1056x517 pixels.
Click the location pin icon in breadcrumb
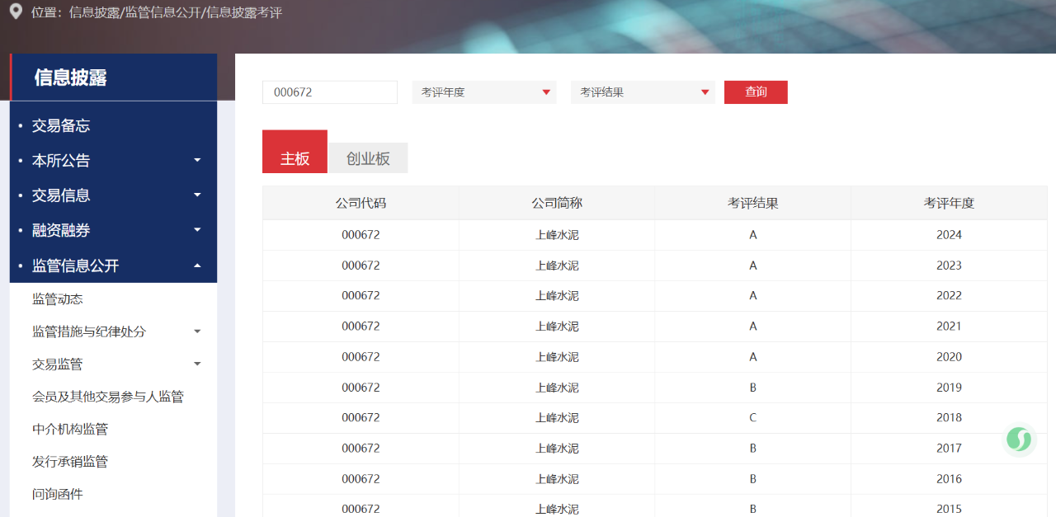(x=15, y=12)
